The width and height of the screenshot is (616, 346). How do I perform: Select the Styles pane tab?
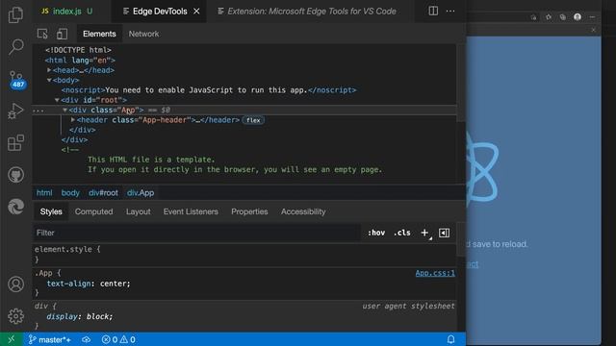tap(51, 211)
